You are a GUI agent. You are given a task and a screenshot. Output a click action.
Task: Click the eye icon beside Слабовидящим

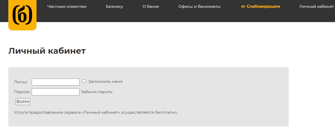[243, 7]
